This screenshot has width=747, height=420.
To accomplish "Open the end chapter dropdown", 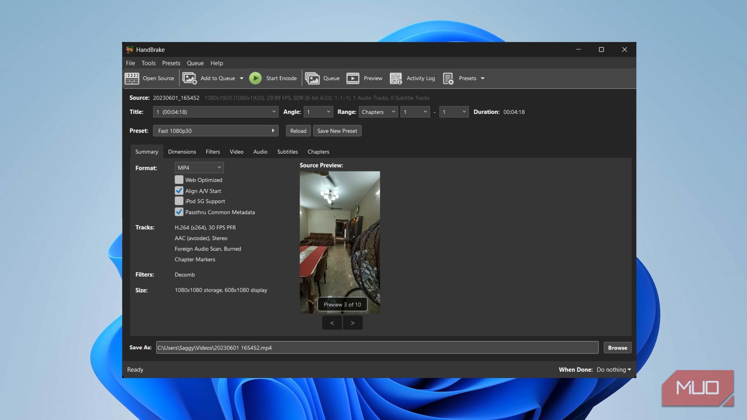I will pos(454,112).
